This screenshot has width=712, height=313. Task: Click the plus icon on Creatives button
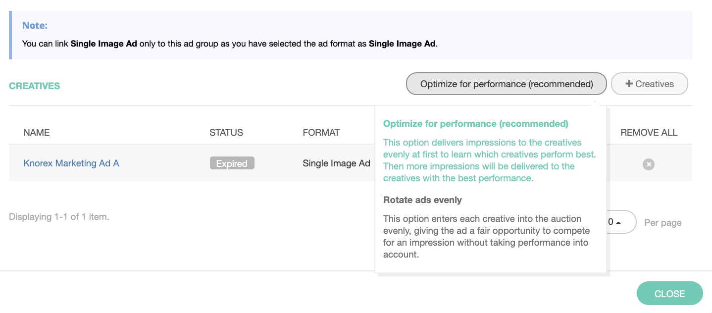point(629,84)
